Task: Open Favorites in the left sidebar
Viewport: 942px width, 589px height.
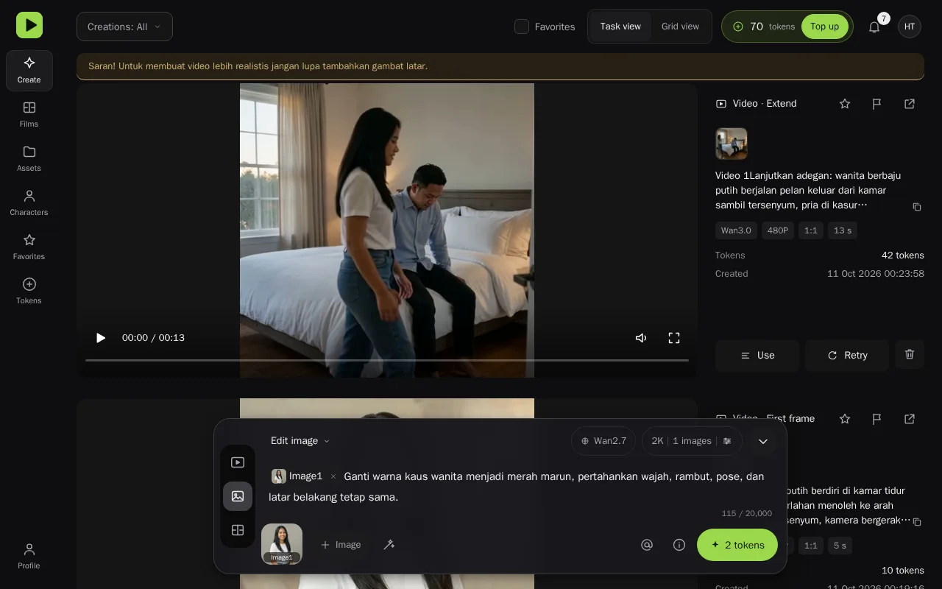Action: [29, 247]
